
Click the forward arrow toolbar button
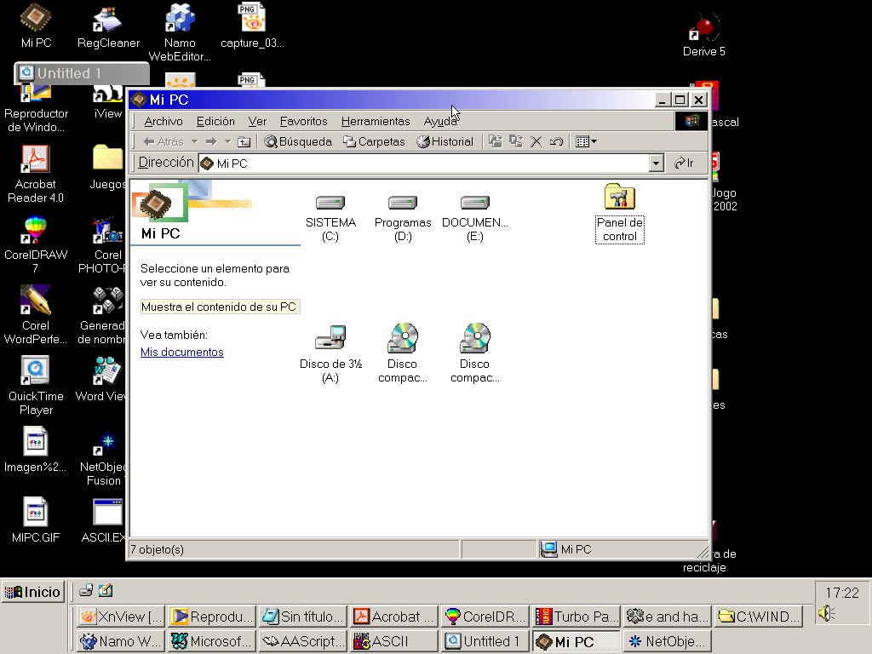click(x=211, y=142)
